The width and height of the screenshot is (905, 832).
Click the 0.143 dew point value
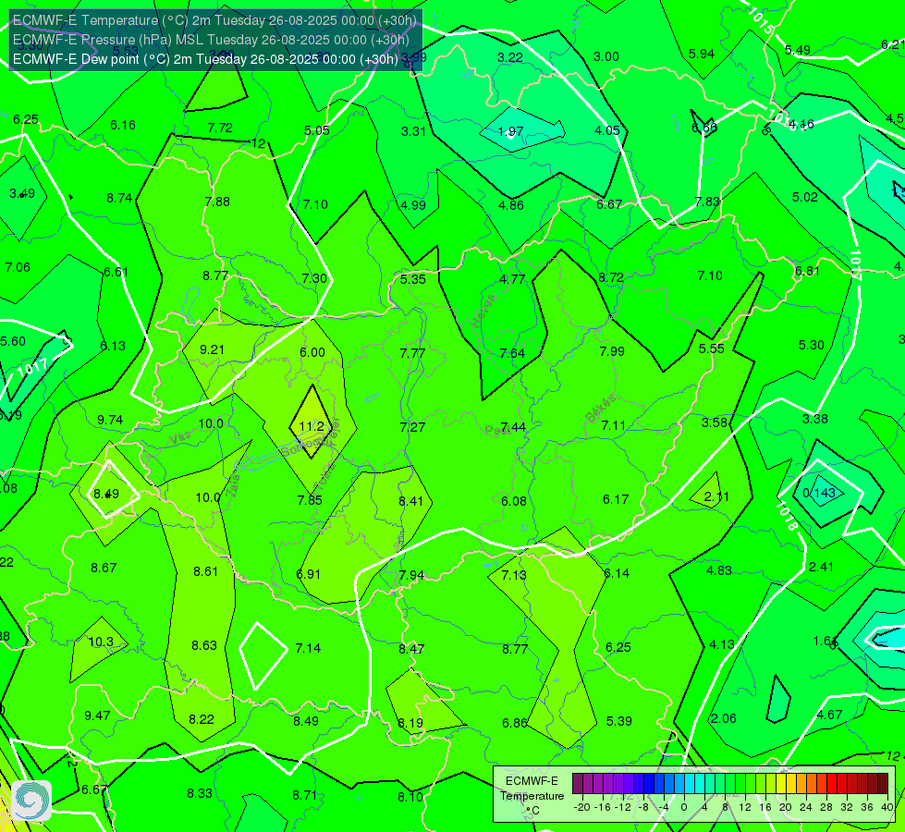click(x=819, y=493)
